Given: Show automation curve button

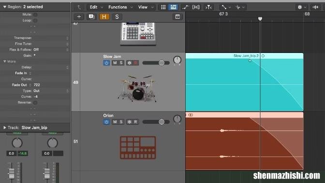Looking at the screenshot, I should pyautogui.click(x=185, y=7).
